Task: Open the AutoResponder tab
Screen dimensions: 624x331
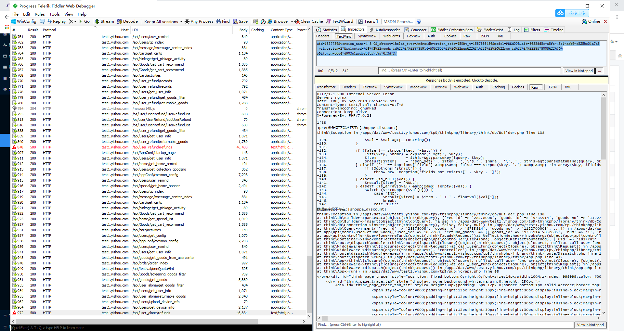Action: click(384, 30)
